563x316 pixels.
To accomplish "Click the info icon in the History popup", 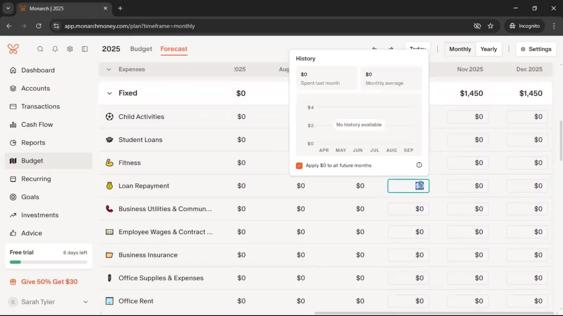I will tap(419, 165).
